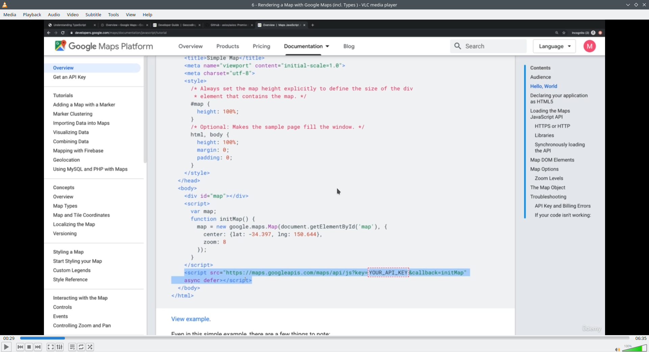Open the Language dropdown
649x352 pixels.
click(554, 46)
